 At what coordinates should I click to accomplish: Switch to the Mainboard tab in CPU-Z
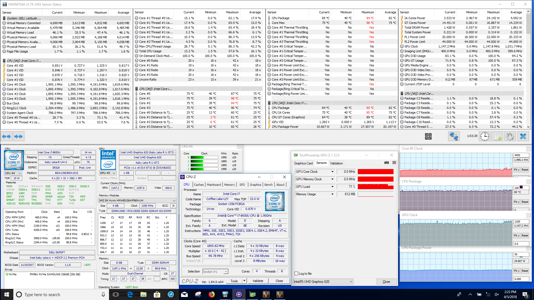tap(214, 185)
